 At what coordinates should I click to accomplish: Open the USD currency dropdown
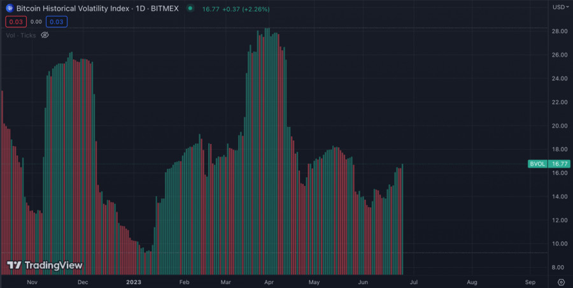[558, 7]
